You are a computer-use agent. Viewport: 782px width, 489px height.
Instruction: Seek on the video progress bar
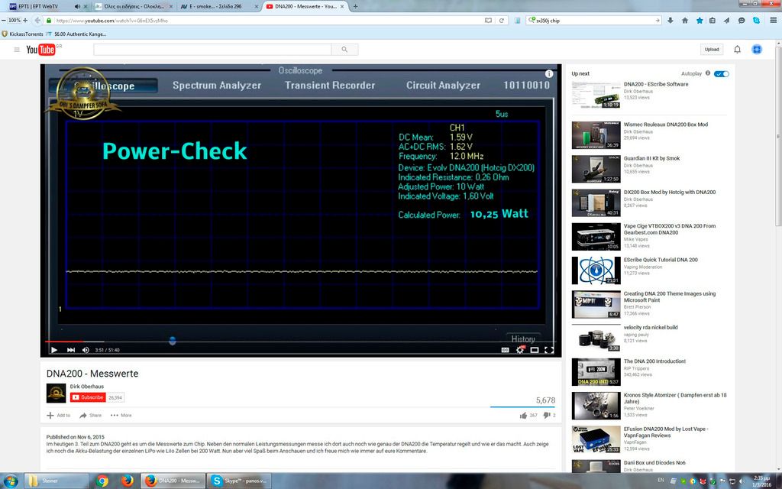coord(299,342)
